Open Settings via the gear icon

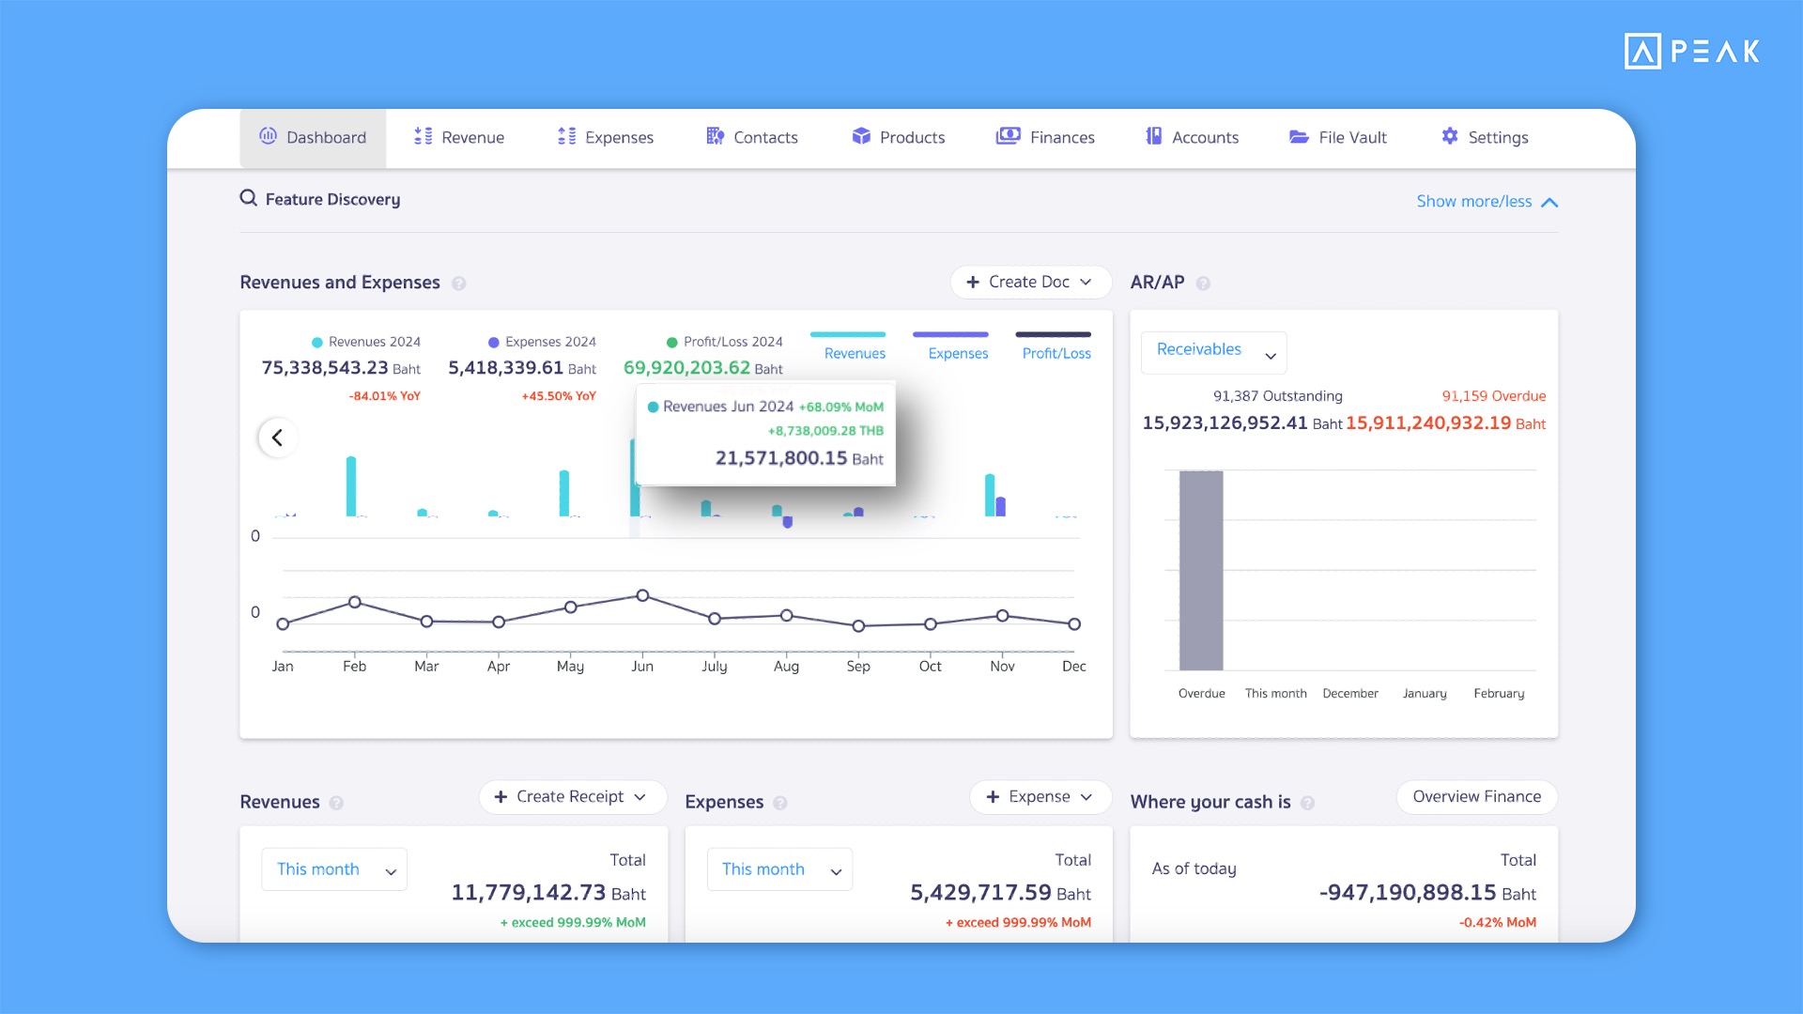coord(1450,137)
